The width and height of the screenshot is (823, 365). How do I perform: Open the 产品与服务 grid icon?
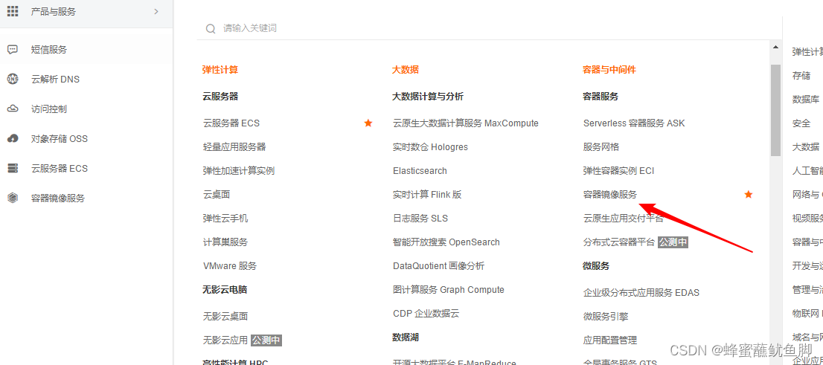[12, 11]
